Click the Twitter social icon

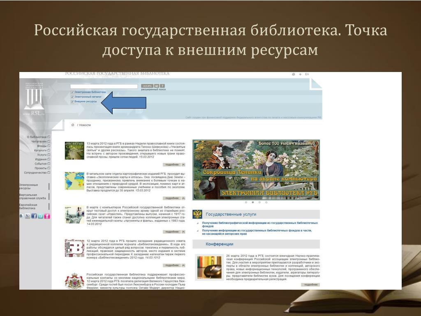[x=41, y=216]
